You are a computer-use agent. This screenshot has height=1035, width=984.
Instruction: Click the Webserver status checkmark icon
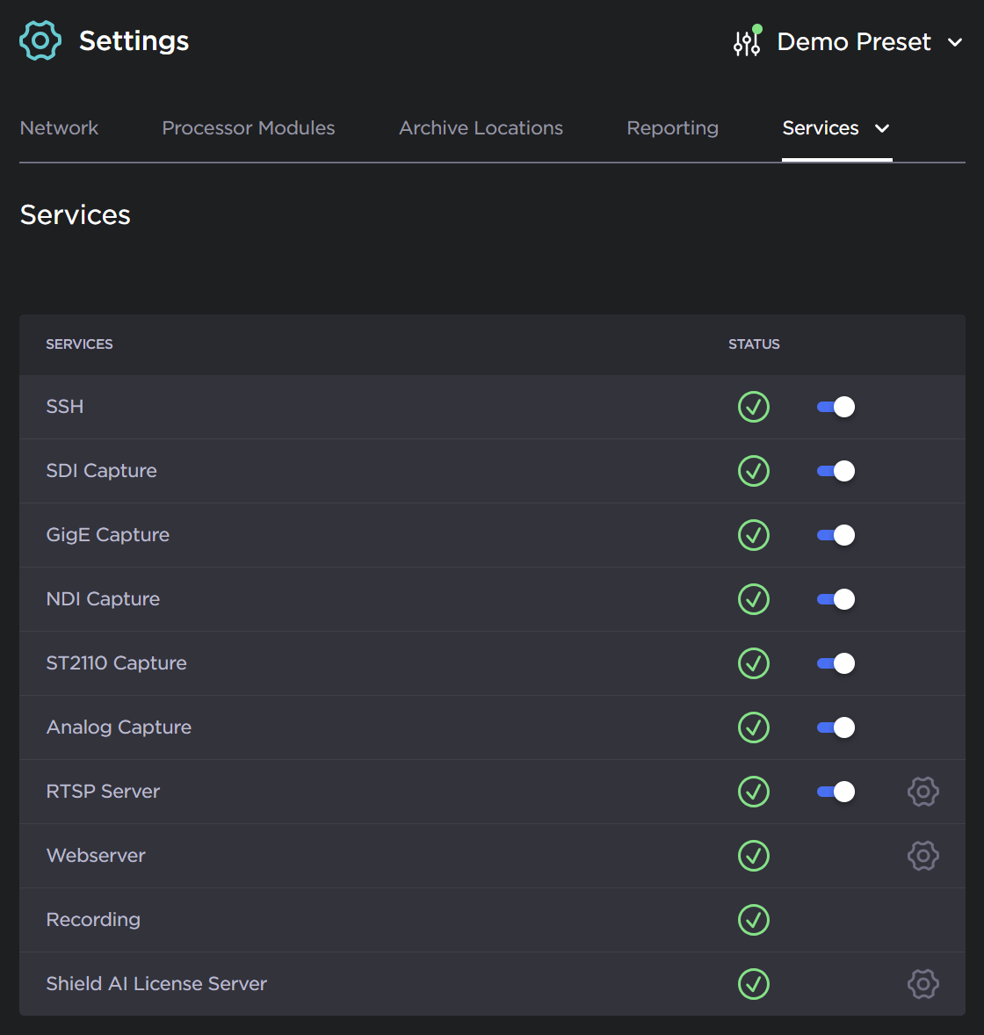click(x=753, y=856)
